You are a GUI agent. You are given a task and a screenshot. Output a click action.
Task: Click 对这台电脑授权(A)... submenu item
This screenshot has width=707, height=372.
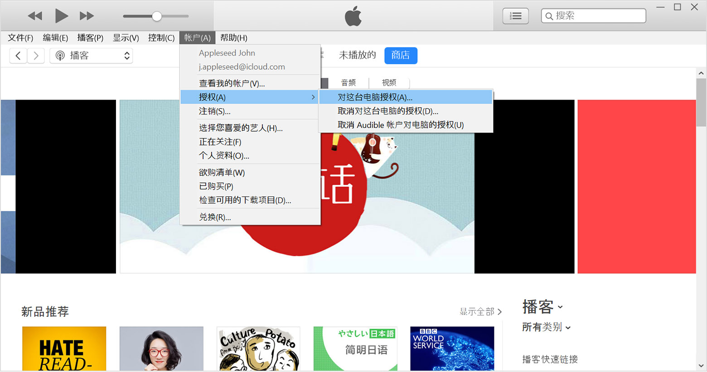406,97
